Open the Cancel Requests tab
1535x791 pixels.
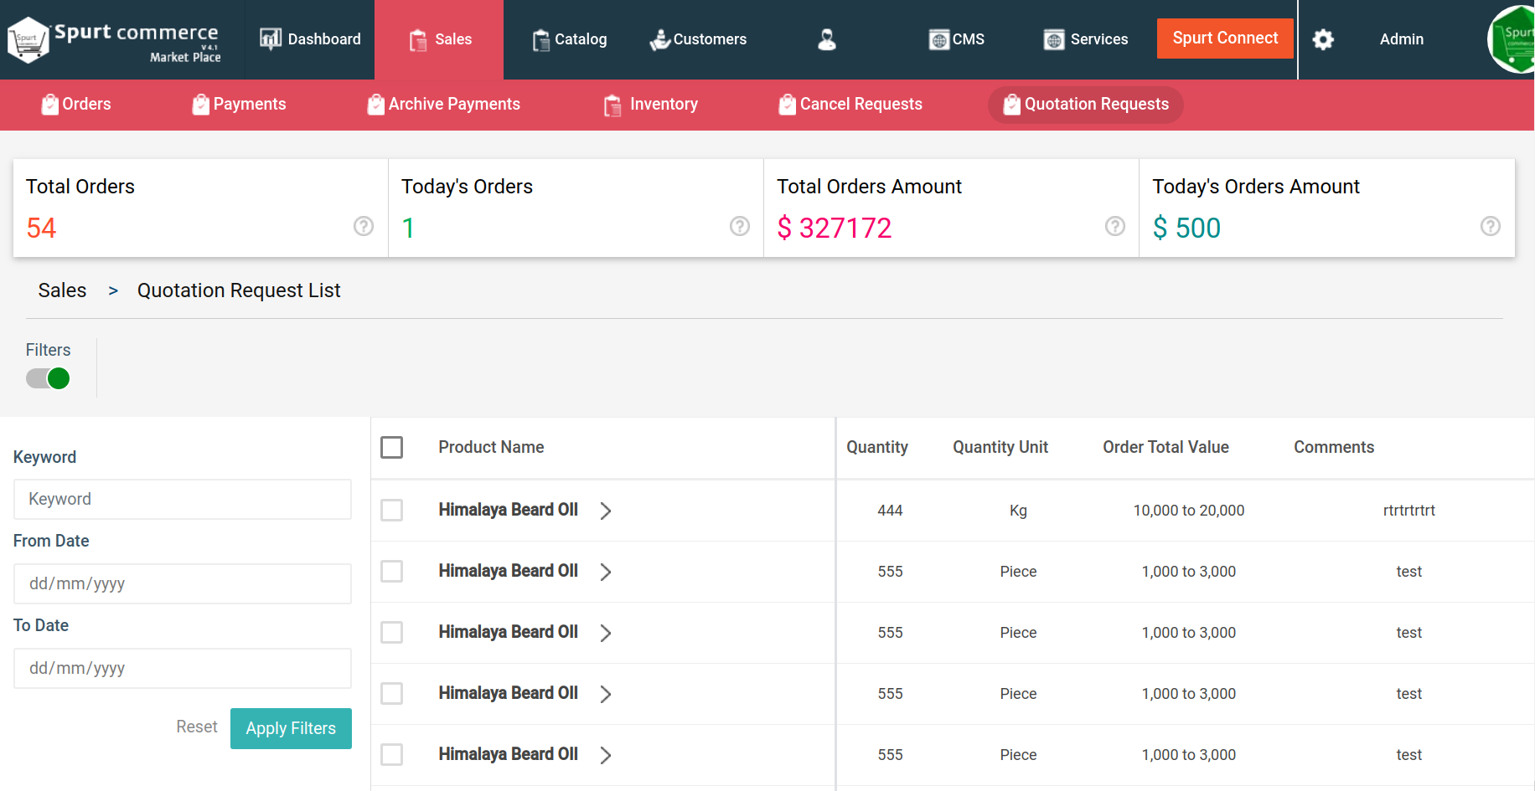tap(850, 104)
